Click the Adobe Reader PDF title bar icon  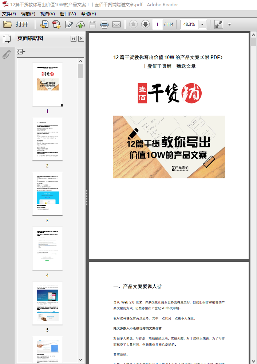[x=5, y=4]
